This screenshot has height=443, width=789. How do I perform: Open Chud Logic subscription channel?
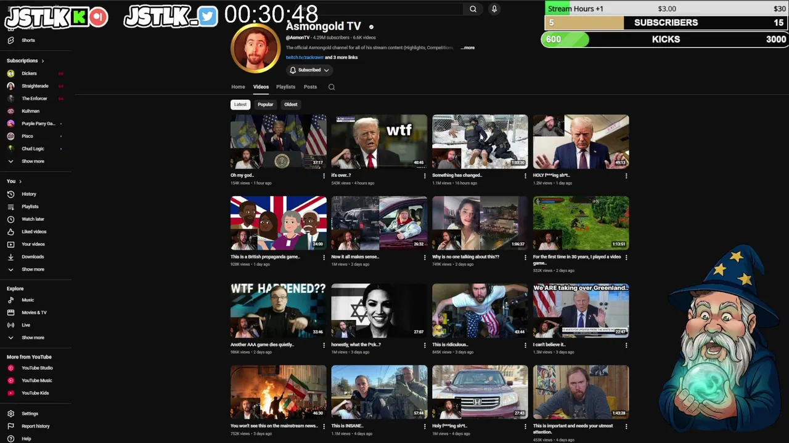pyautogui.click(x=33, y=148)
